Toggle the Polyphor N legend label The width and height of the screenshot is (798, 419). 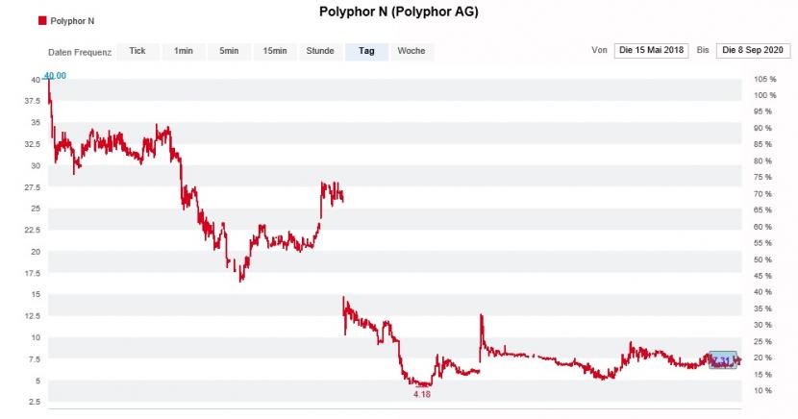[72, 21]
